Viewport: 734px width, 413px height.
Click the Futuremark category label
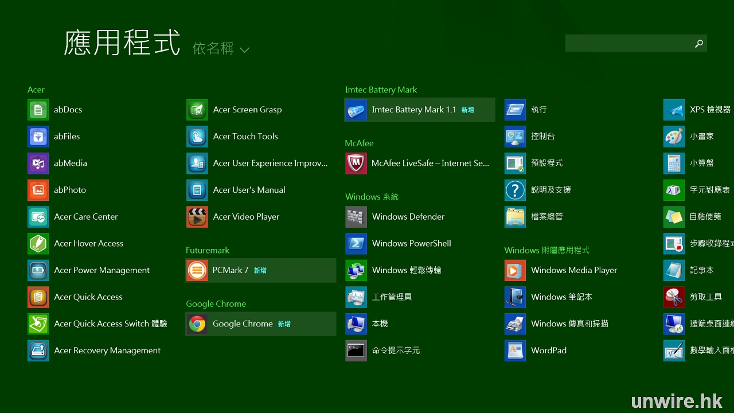207,250
